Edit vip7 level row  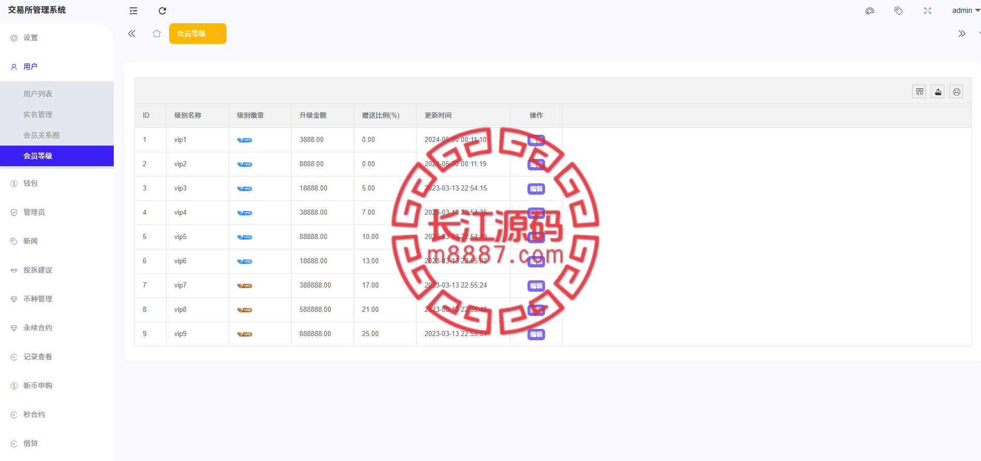point(536,286)
